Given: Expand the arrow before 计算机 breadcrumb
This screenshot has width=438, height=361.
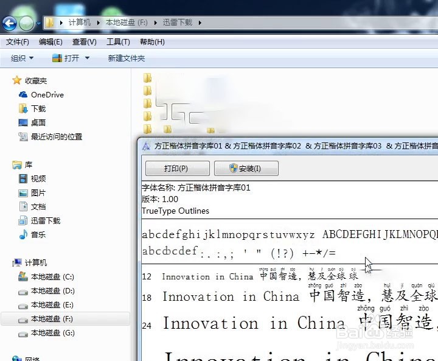Looking at the screenshot, I should tap(61, 23).
